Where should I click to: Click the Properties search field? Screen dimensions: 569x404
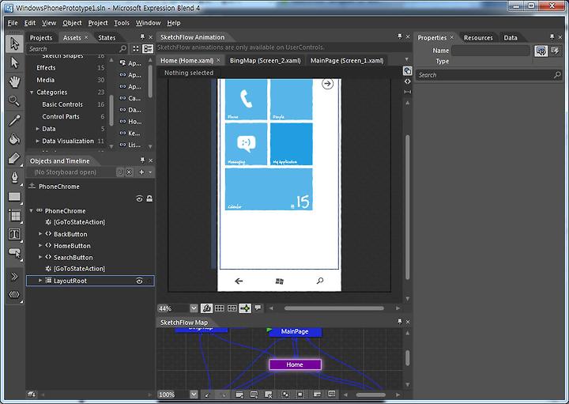(488, 75)
